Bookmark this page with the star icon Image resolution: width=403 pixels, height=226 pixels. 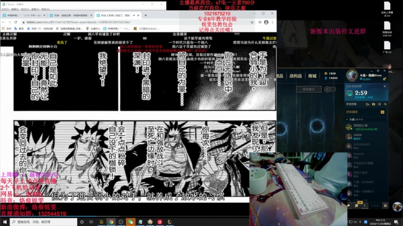(x=252, y=22)
